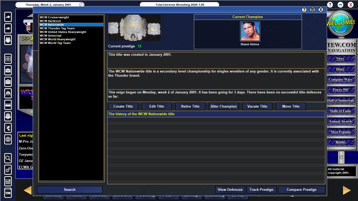Image resolution: width=358 pixels, height=201 pixels.
Task: Select WCW Hardcore in the title list
Action: point(50,21)
